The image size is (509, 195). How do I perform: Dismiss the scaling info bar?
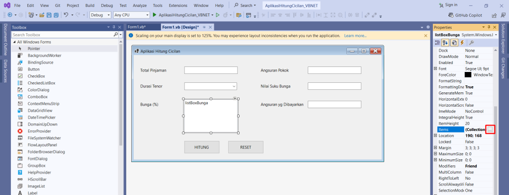pos(425,36)
